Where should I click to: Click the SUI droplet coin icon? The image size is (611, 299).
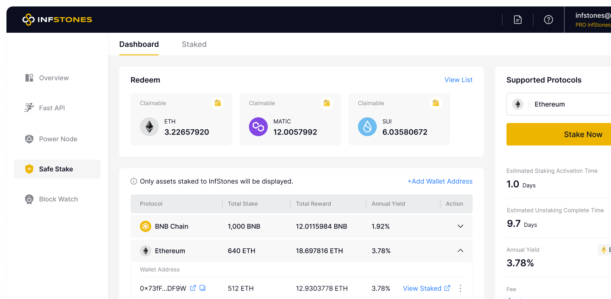point(367,127)
